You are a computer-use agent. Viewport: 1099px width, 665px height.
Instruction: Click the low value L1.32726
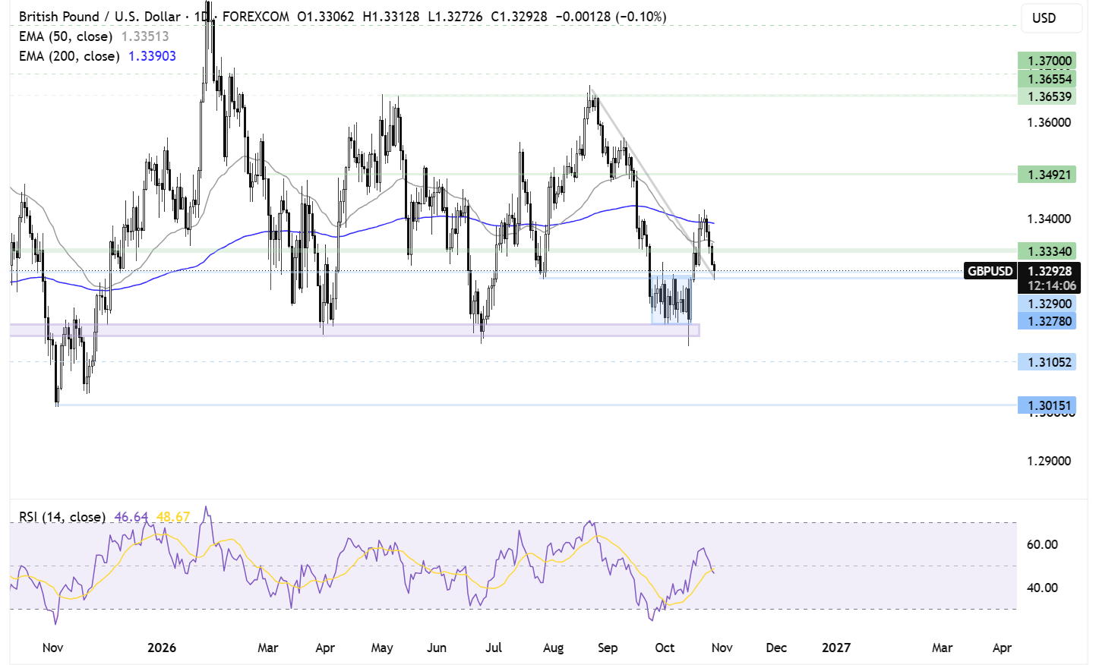tap(455, 16)
